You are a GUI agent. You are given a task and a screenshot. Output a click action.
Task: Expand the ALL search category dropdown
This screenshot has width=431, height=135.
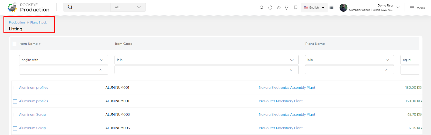point(128,7)
